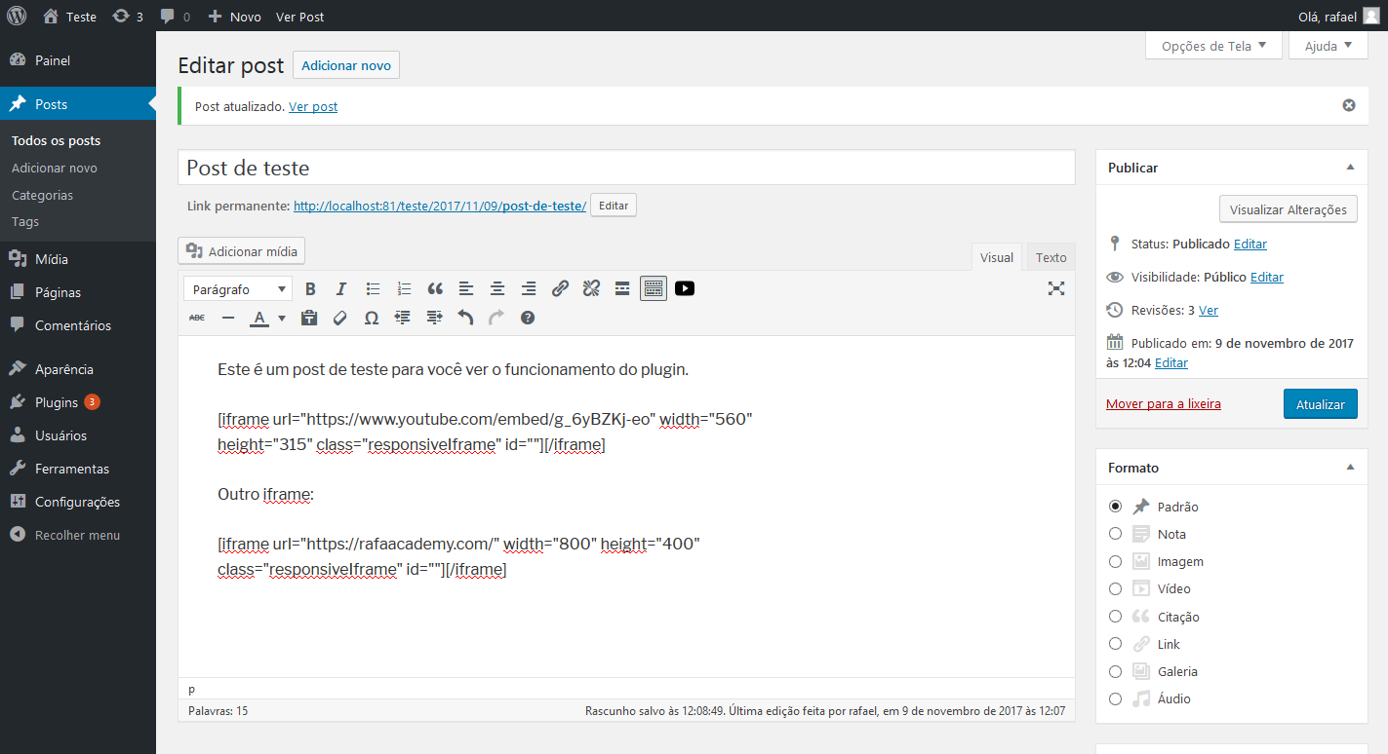The width and height of the screenshot is (1388, 754).
Task: Open the Parágrafo format dropdown
Action: click(238, 289)
